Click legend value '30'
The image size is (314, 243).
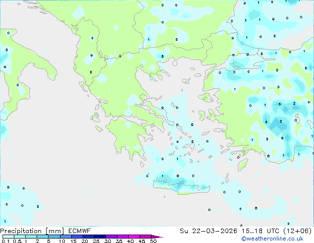click(107, 241)
